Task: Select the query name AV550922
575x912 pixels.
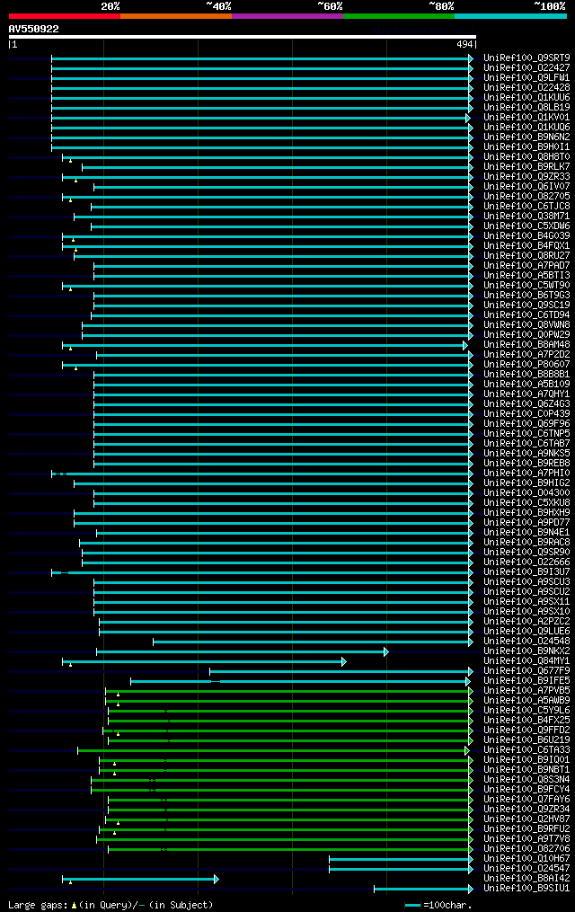Action: point(34,29)
